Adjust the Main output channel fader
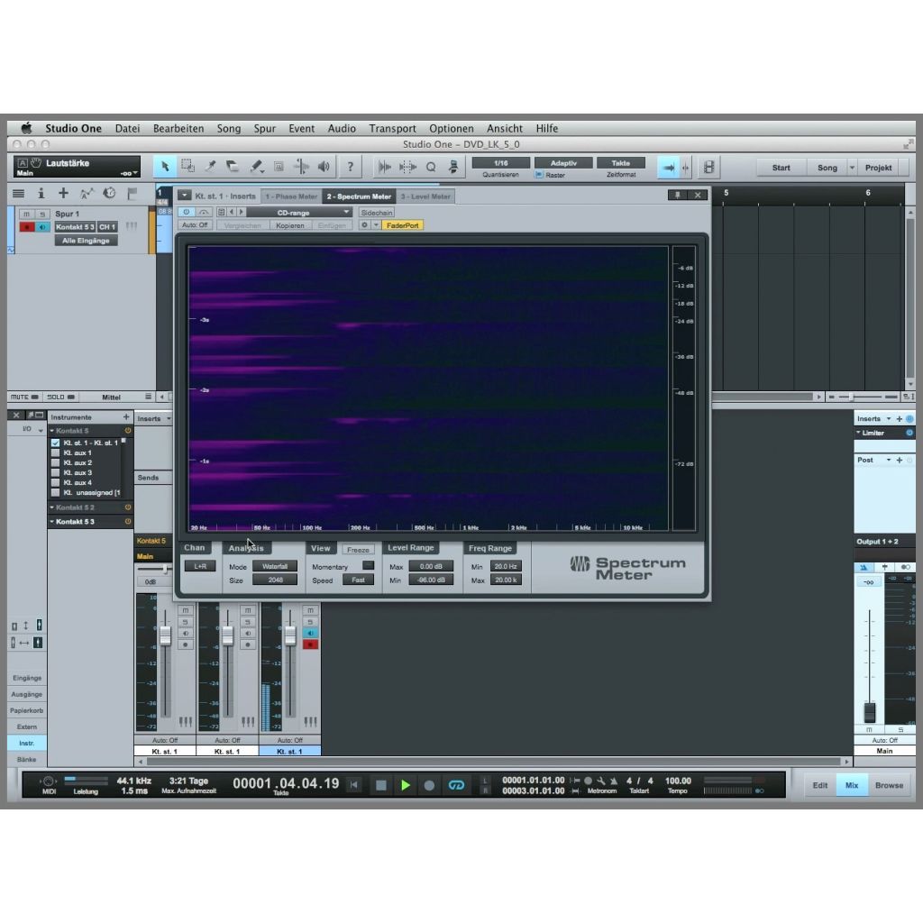This screenshot has width=923, height=923. (870, 712)
